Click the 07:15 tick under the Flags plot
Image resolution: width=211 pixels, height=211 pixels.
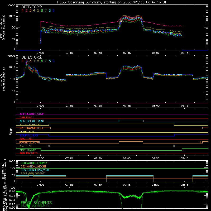click(69, 159)
